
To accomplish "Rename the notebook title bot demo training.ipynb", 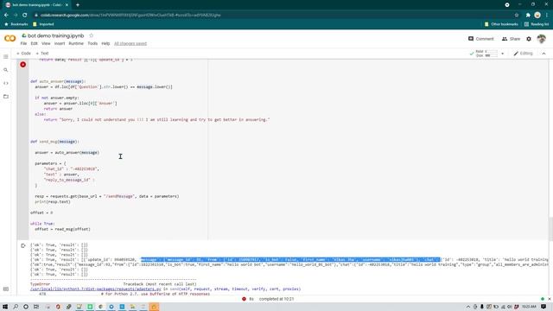I will [55, 35].
